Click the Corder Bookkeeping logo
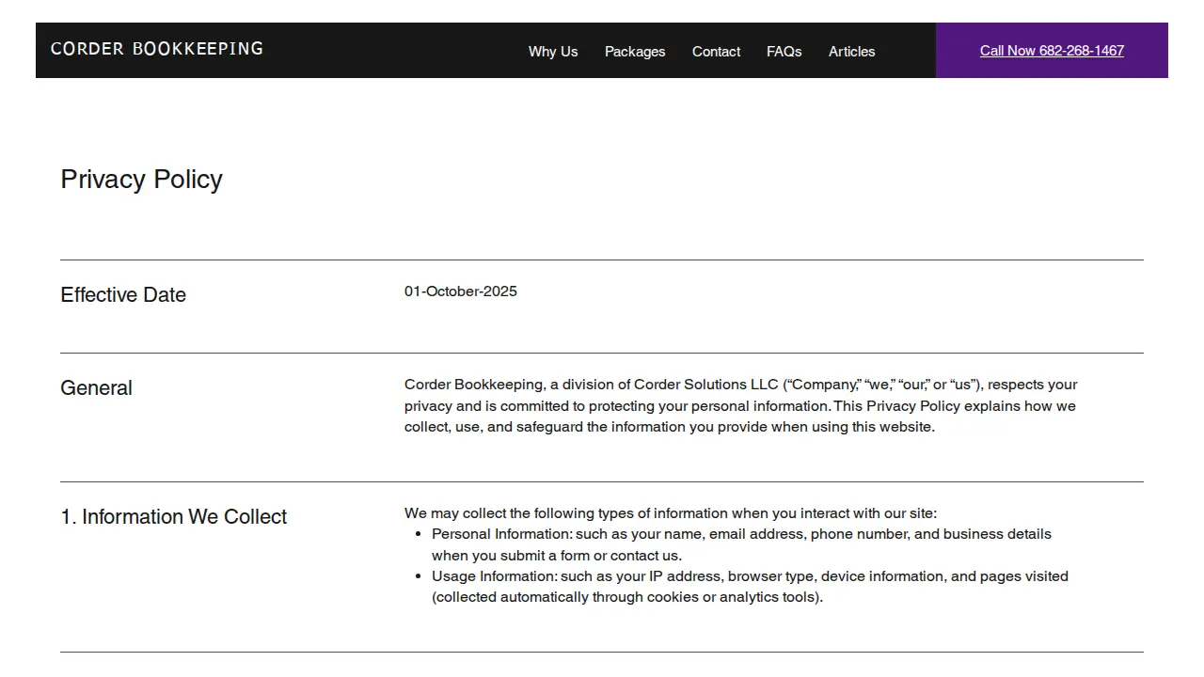Viewport: 1204px width, 677px height. pos(157,49)
